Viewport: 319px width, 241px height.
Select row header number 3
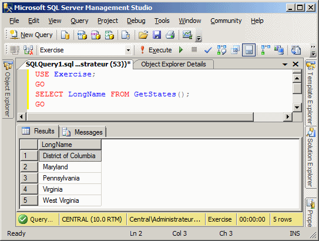coord(29,178)
